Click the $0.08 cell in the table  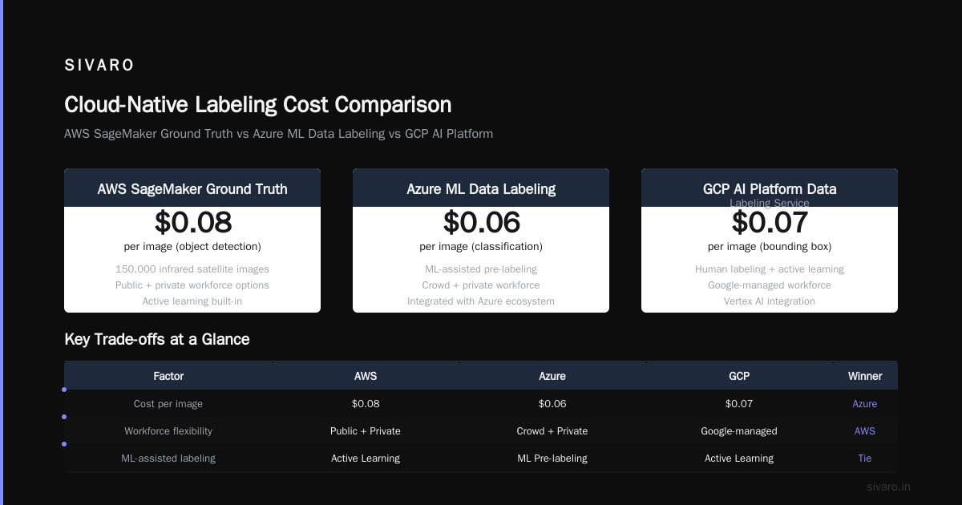coord(366,404)
